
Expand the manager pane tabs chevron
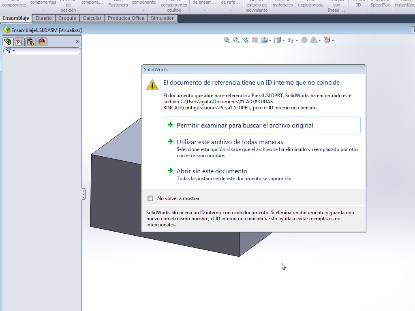pyautogui.click(x=77, y=42)
